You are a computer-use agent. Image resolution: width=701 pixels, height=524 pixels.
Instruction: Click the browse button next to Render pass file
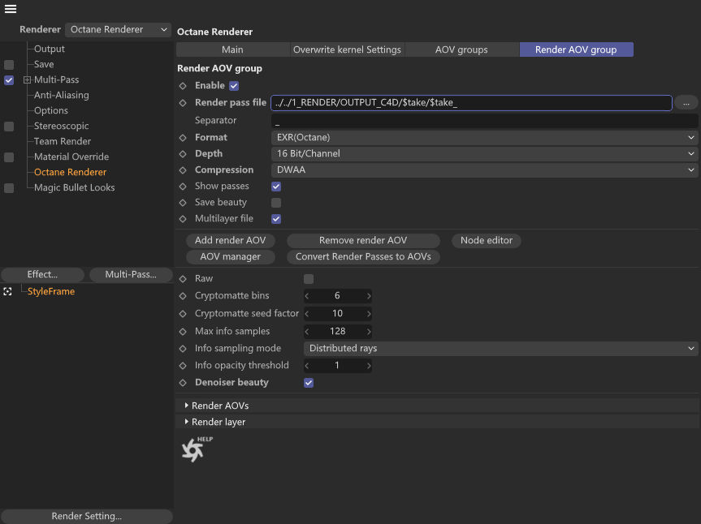[x=686, y=103]
